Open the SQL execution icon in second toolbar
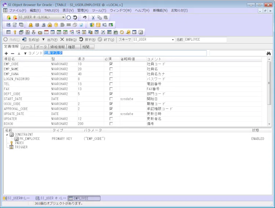Viewport: 275px width, 208px height. tap(8, 25)
